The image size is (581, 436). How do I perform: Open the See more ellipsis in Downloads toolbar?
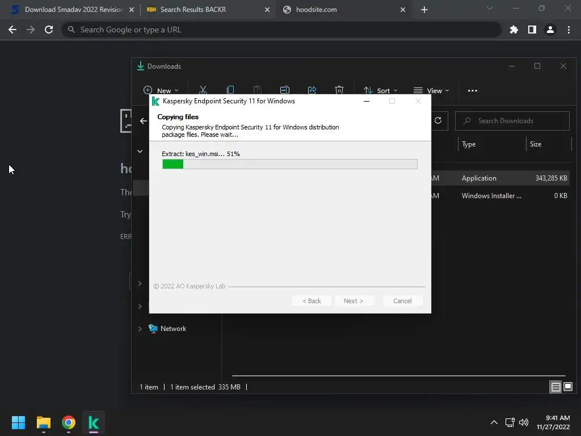pyautogui.click(x=473, y=90)
